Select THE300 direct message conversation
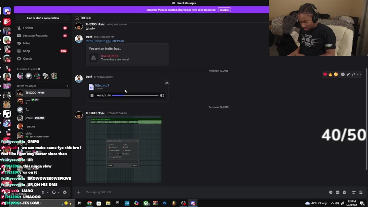The width and height of the screenshot is (368, 207). pyautogui.click(x=43, y=93)
